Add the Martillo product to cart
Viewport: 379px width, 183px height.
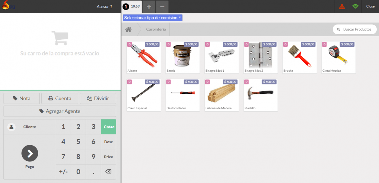point(261,95)
